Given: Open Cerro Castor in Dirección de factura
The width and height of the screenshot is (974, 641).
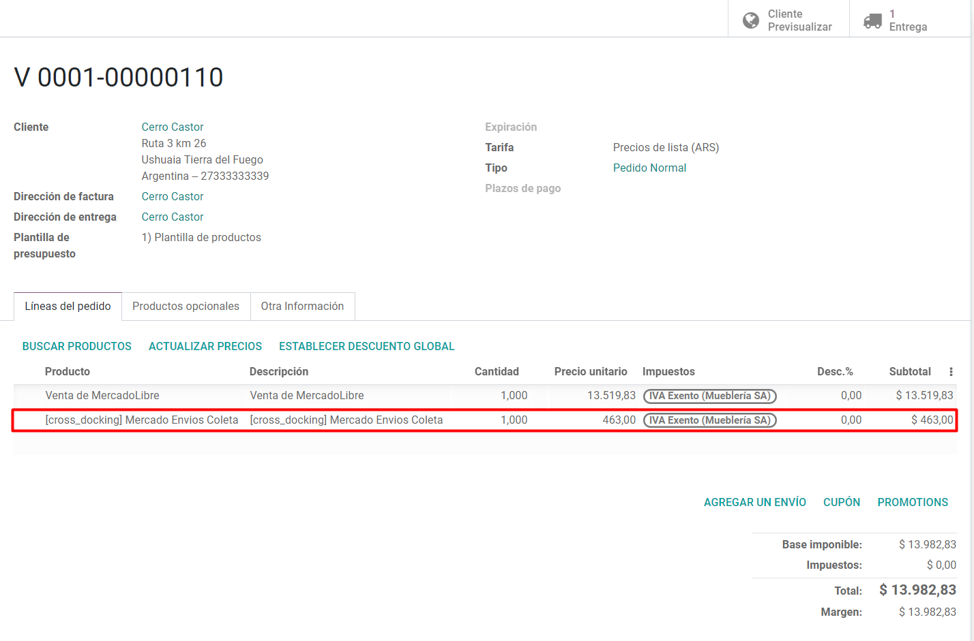Looking at the screenshot, I should 173,197.
